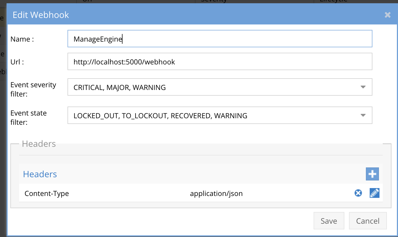Select the Content-Type header row
Viewport: 398px width, 237px height.
point(109,193)
